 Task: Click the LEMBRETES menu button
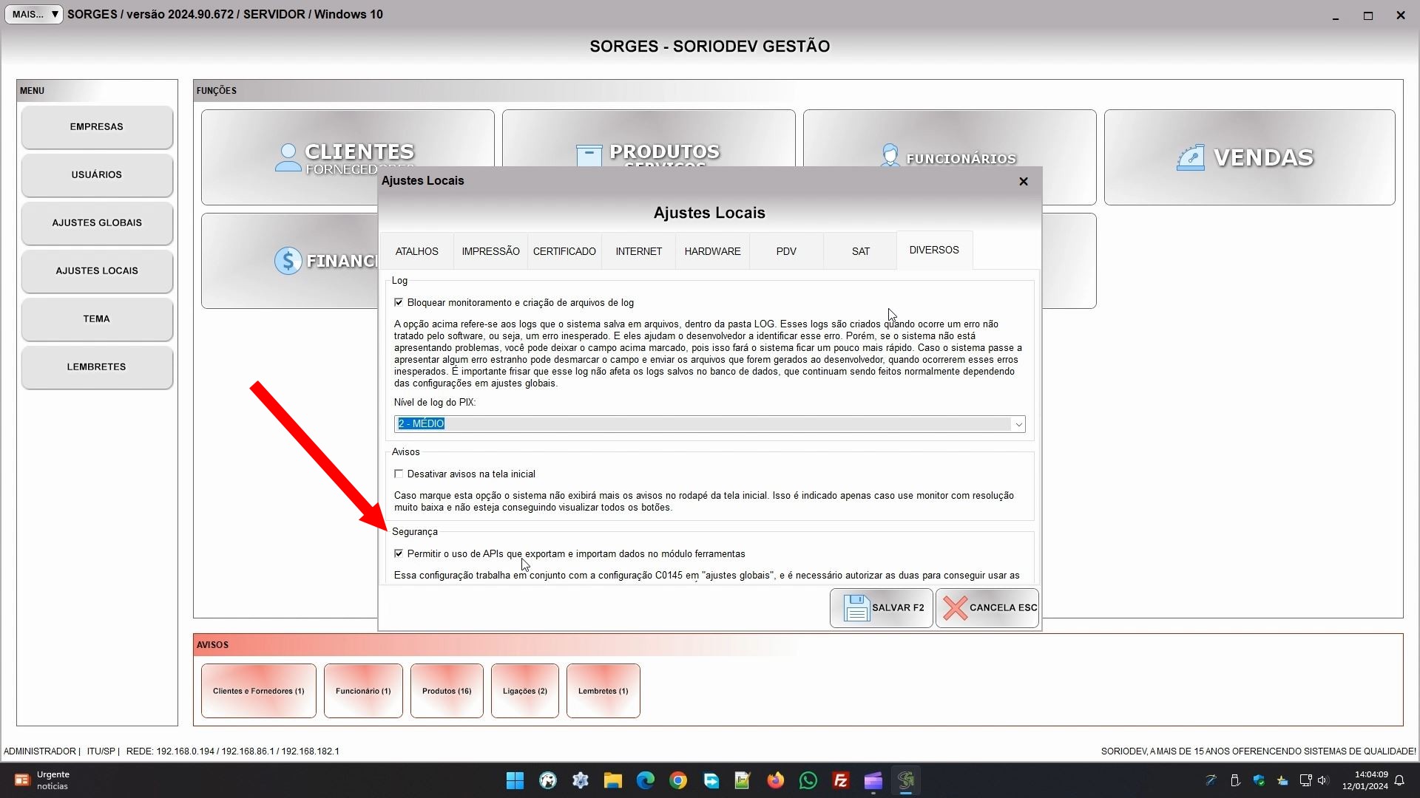(x=97, y=366)
